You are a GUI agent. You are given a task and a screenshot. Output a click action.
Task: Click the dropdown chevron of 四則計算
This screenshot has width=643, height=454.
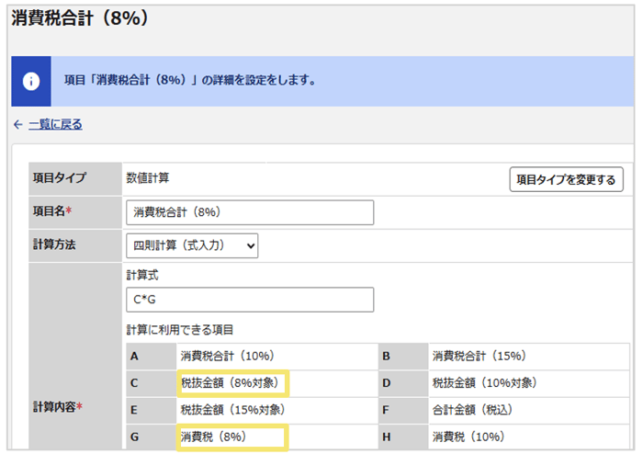pos(251,246)
